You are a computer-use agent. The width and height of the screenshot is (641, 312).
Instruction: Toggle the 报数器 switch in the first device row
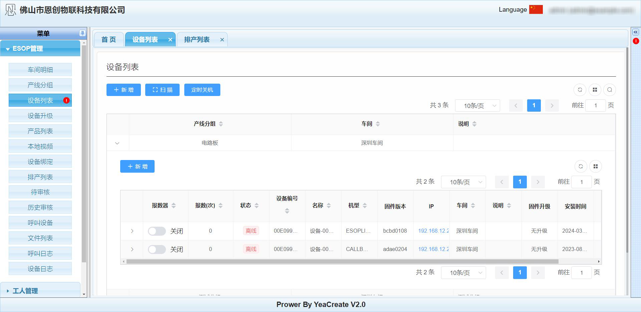157,231
